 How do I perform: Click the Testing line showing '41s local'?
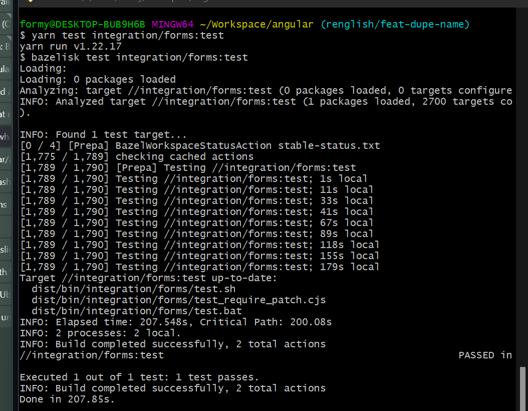click(196, 212)
